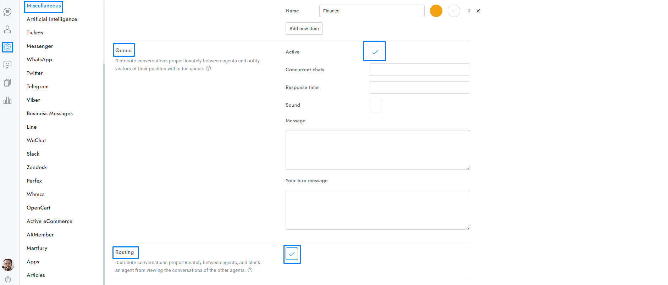
Task: Click the orange Finance color swatch
Action: click(x=436, y=11)
